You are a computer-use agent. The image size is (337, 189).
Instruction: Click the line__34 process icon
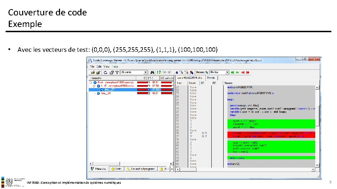[x=98, y=93]
